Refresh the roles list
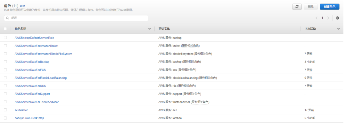346x124 pixels. [297, 7]
